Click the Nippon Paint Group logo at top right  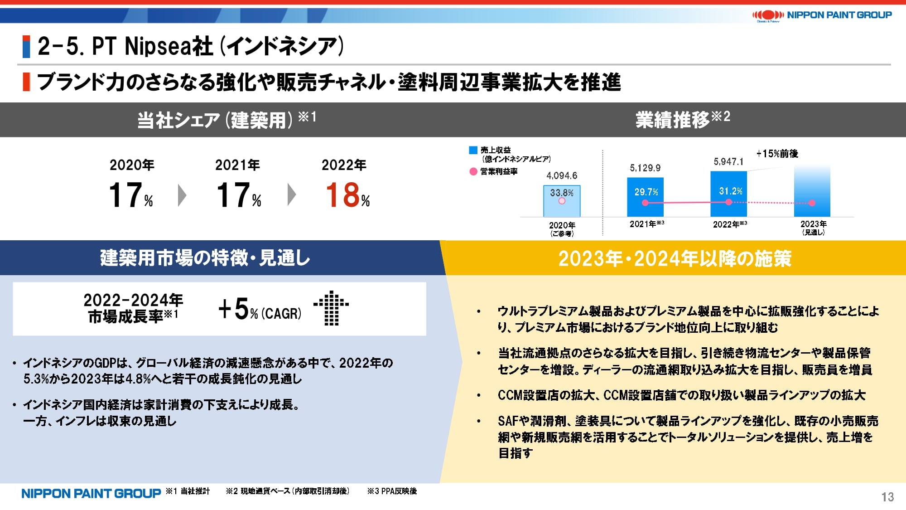(822, 15)
